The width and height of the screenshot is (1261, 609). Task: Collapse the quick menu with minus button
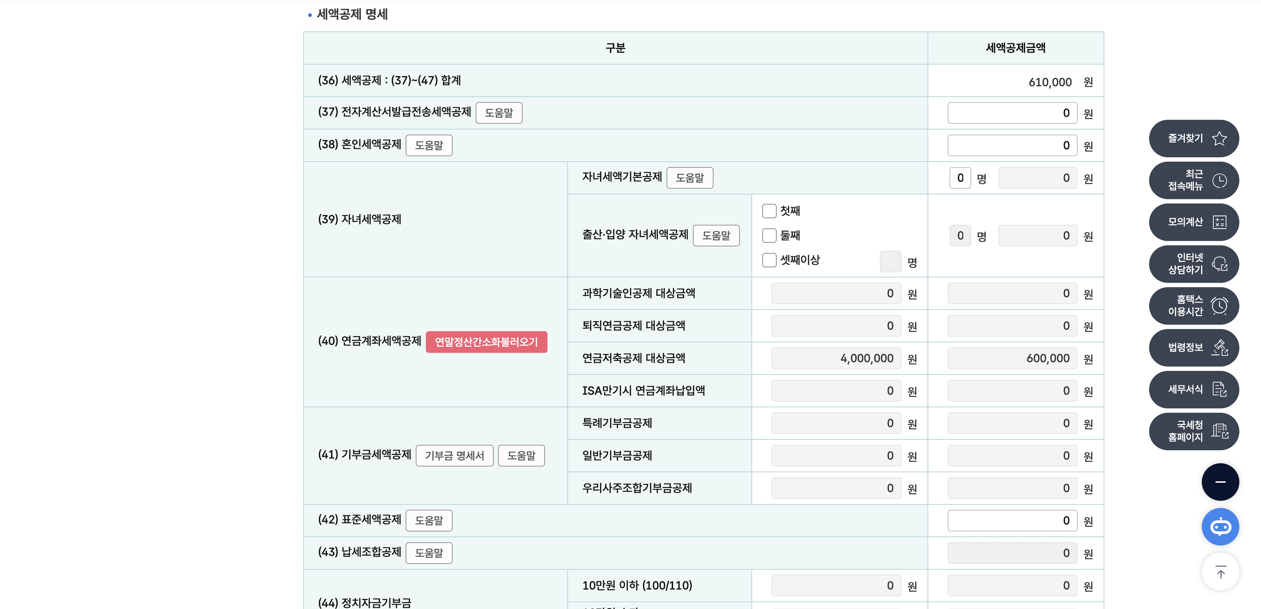tap(1220, 482)
